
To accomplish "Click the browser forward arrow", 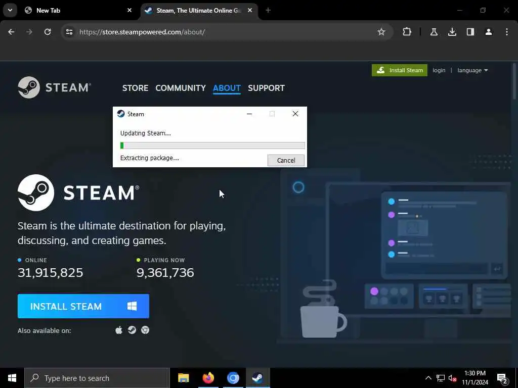I will pos(29,32).
